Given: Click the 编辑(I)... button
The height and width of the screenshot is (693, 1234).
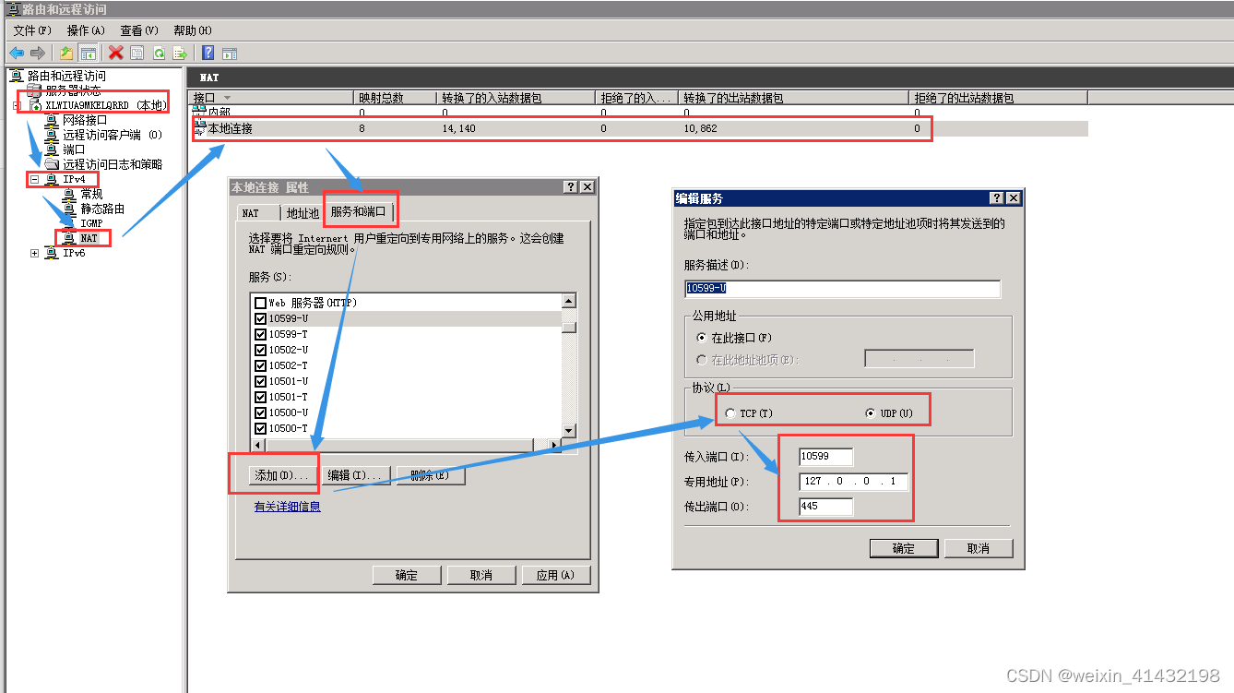Looking at the screenshot, I should tap(355, 475).
